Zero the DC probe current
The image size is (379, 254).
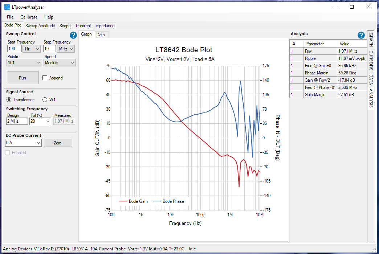[58, 143]
